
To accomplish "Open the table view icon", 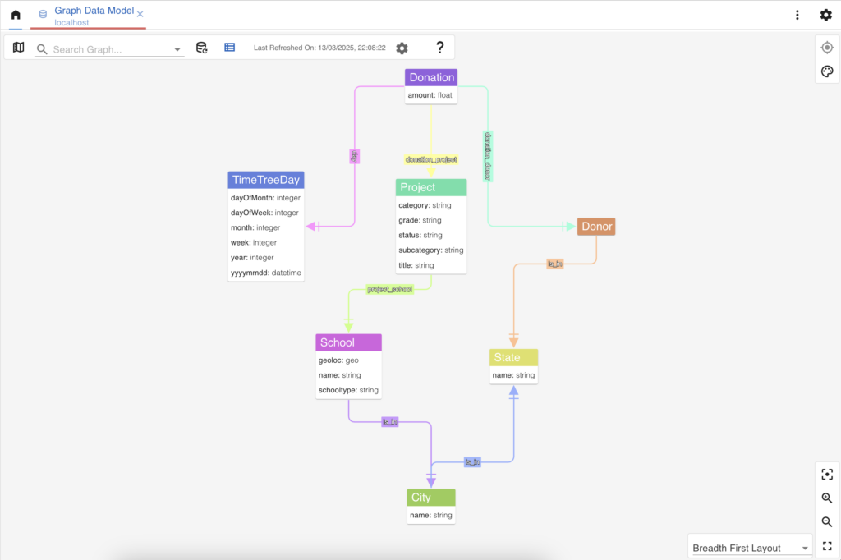I will (x=229, y=47).
